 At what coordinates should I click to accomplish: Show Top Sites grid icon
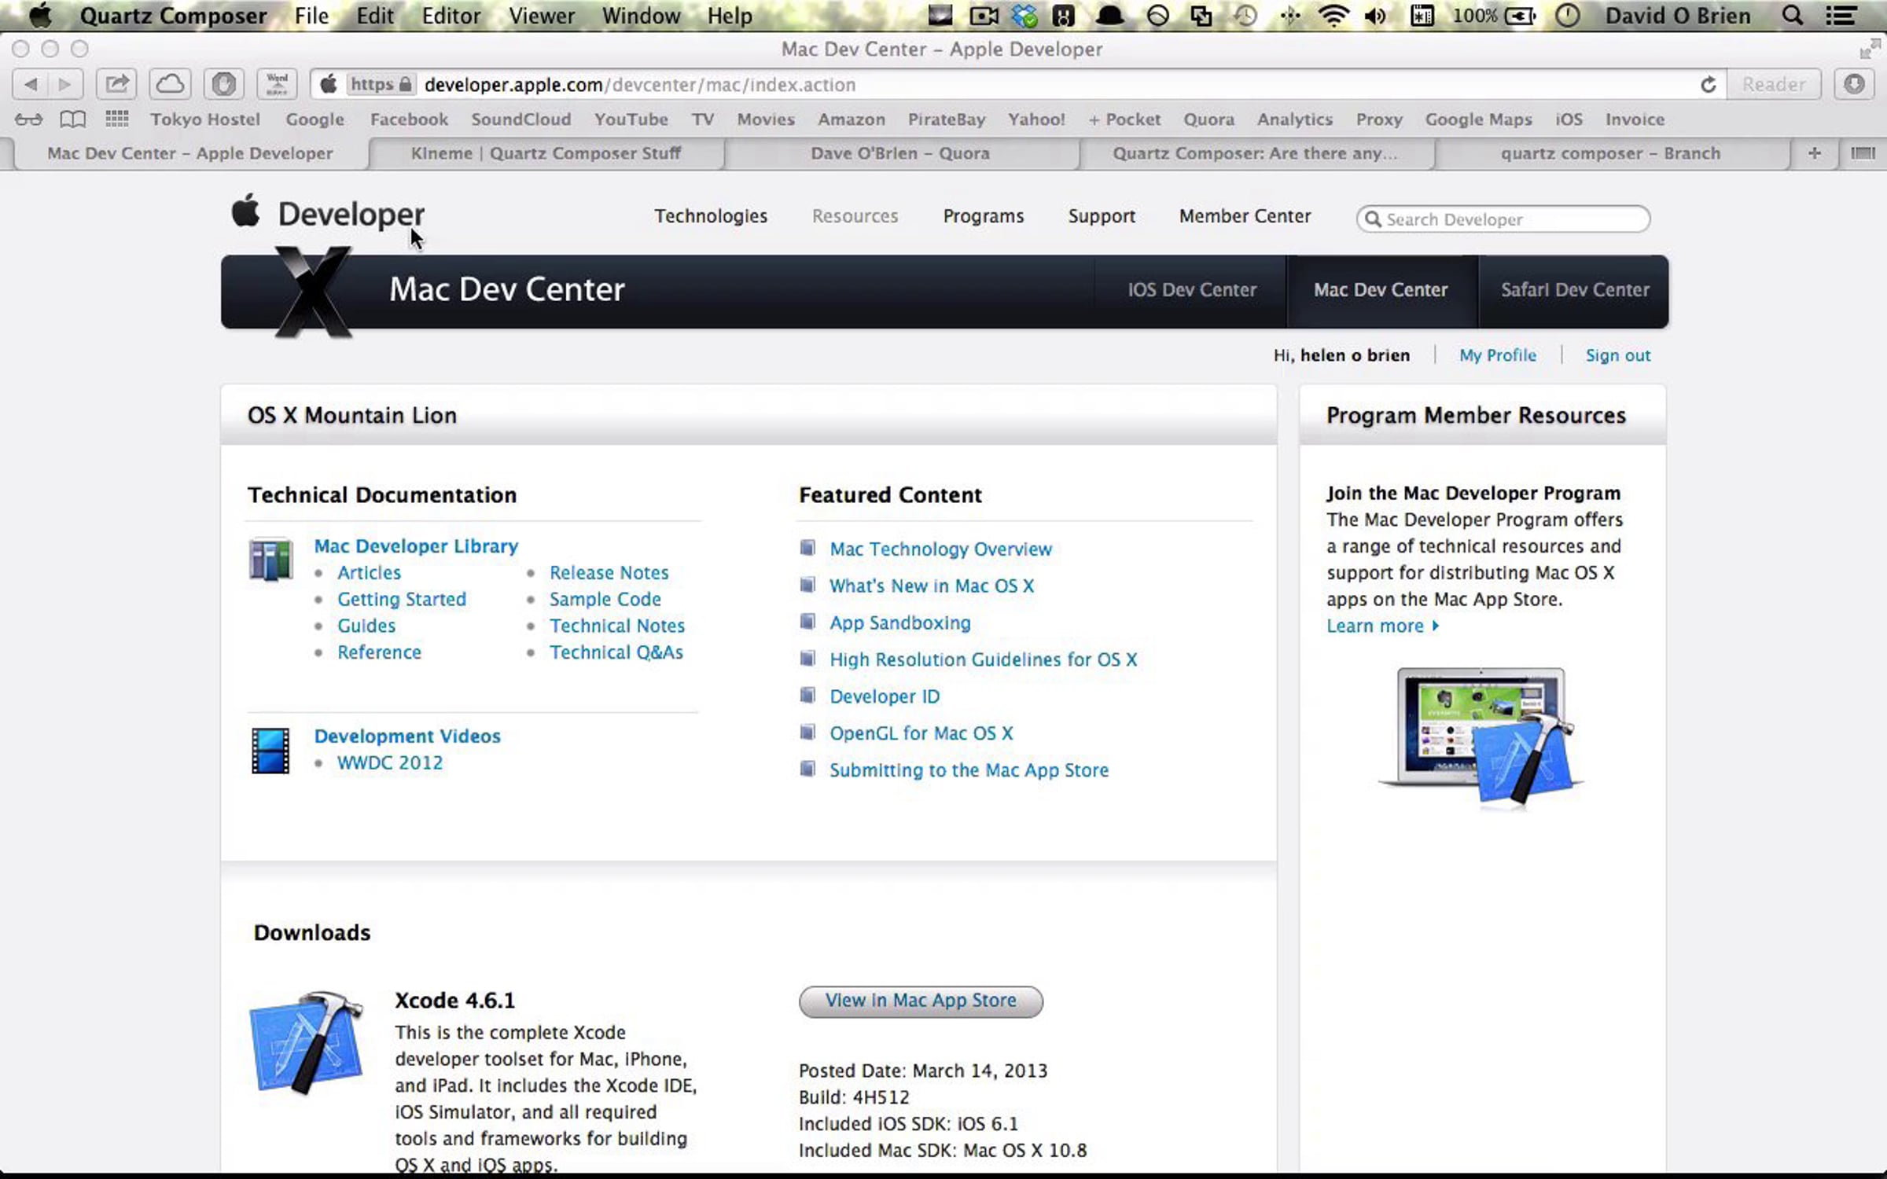pyautogui.click(x=117, y=119)
